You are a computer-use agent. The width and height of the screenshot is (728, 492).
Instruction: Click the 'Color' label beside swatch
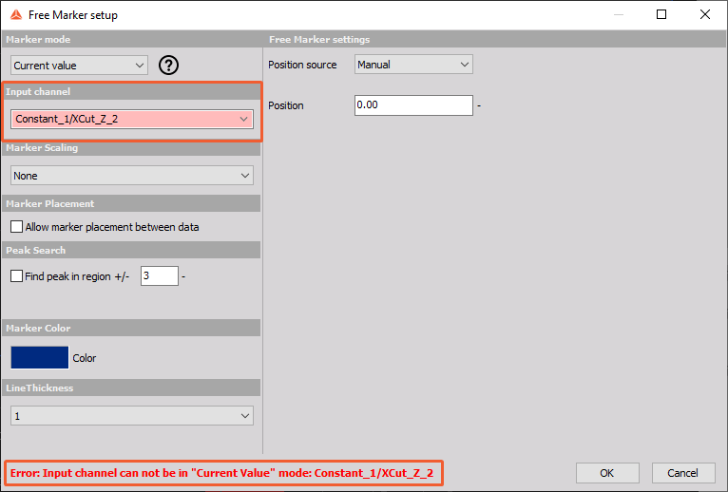84,358
